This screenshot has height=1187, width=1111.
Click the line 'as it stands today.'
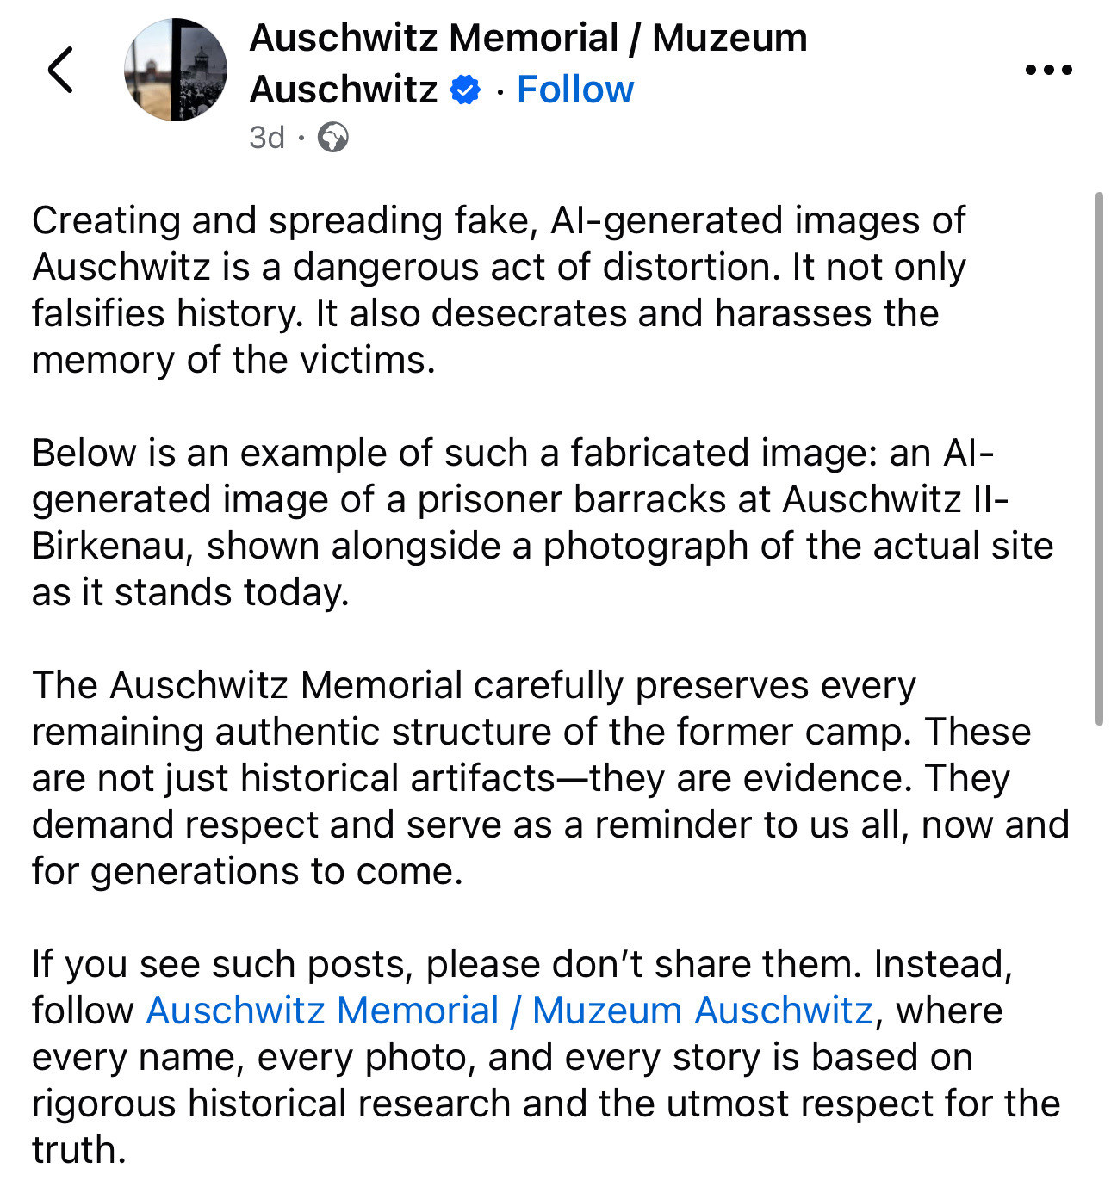190,592
